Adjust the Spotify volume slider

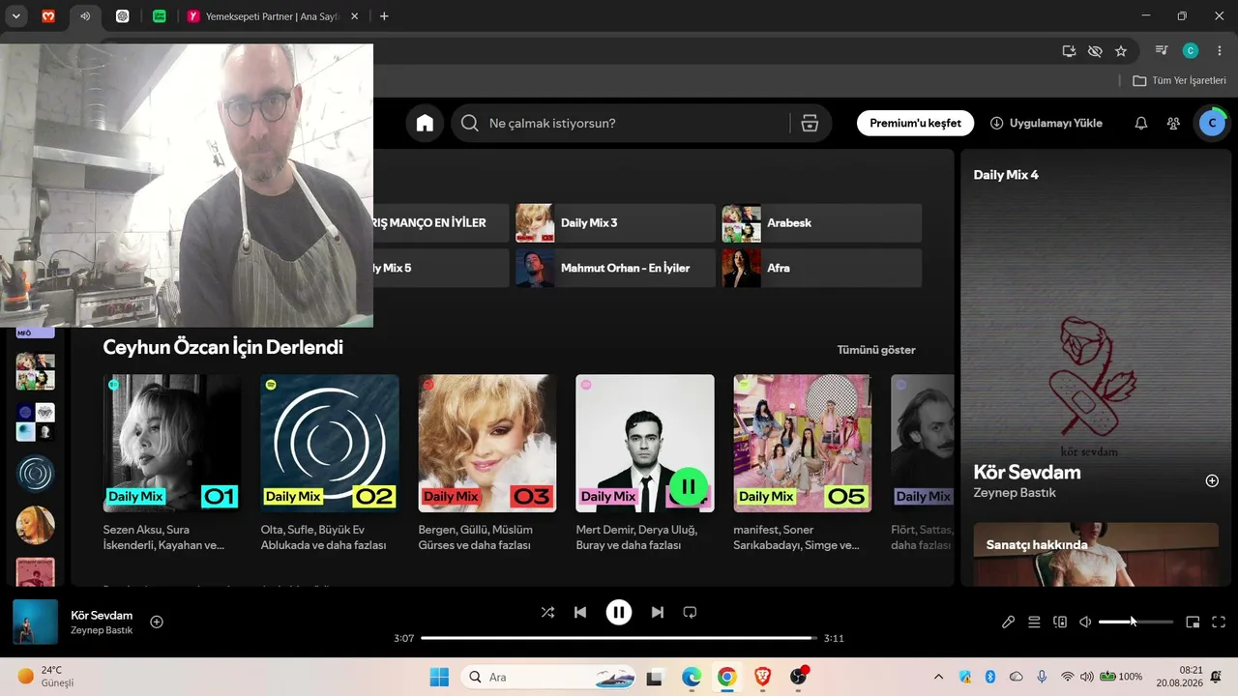click(1135, 623)
